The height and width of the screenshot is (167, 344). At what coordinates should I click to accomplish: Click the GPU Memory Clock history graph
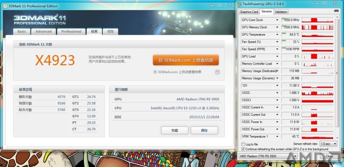coord(317,27)
